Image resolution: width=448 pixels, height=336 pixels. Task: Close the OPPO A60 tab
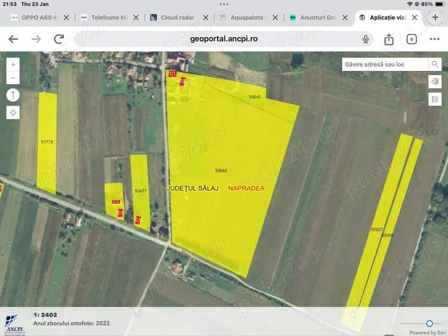(x=66, y=17)
